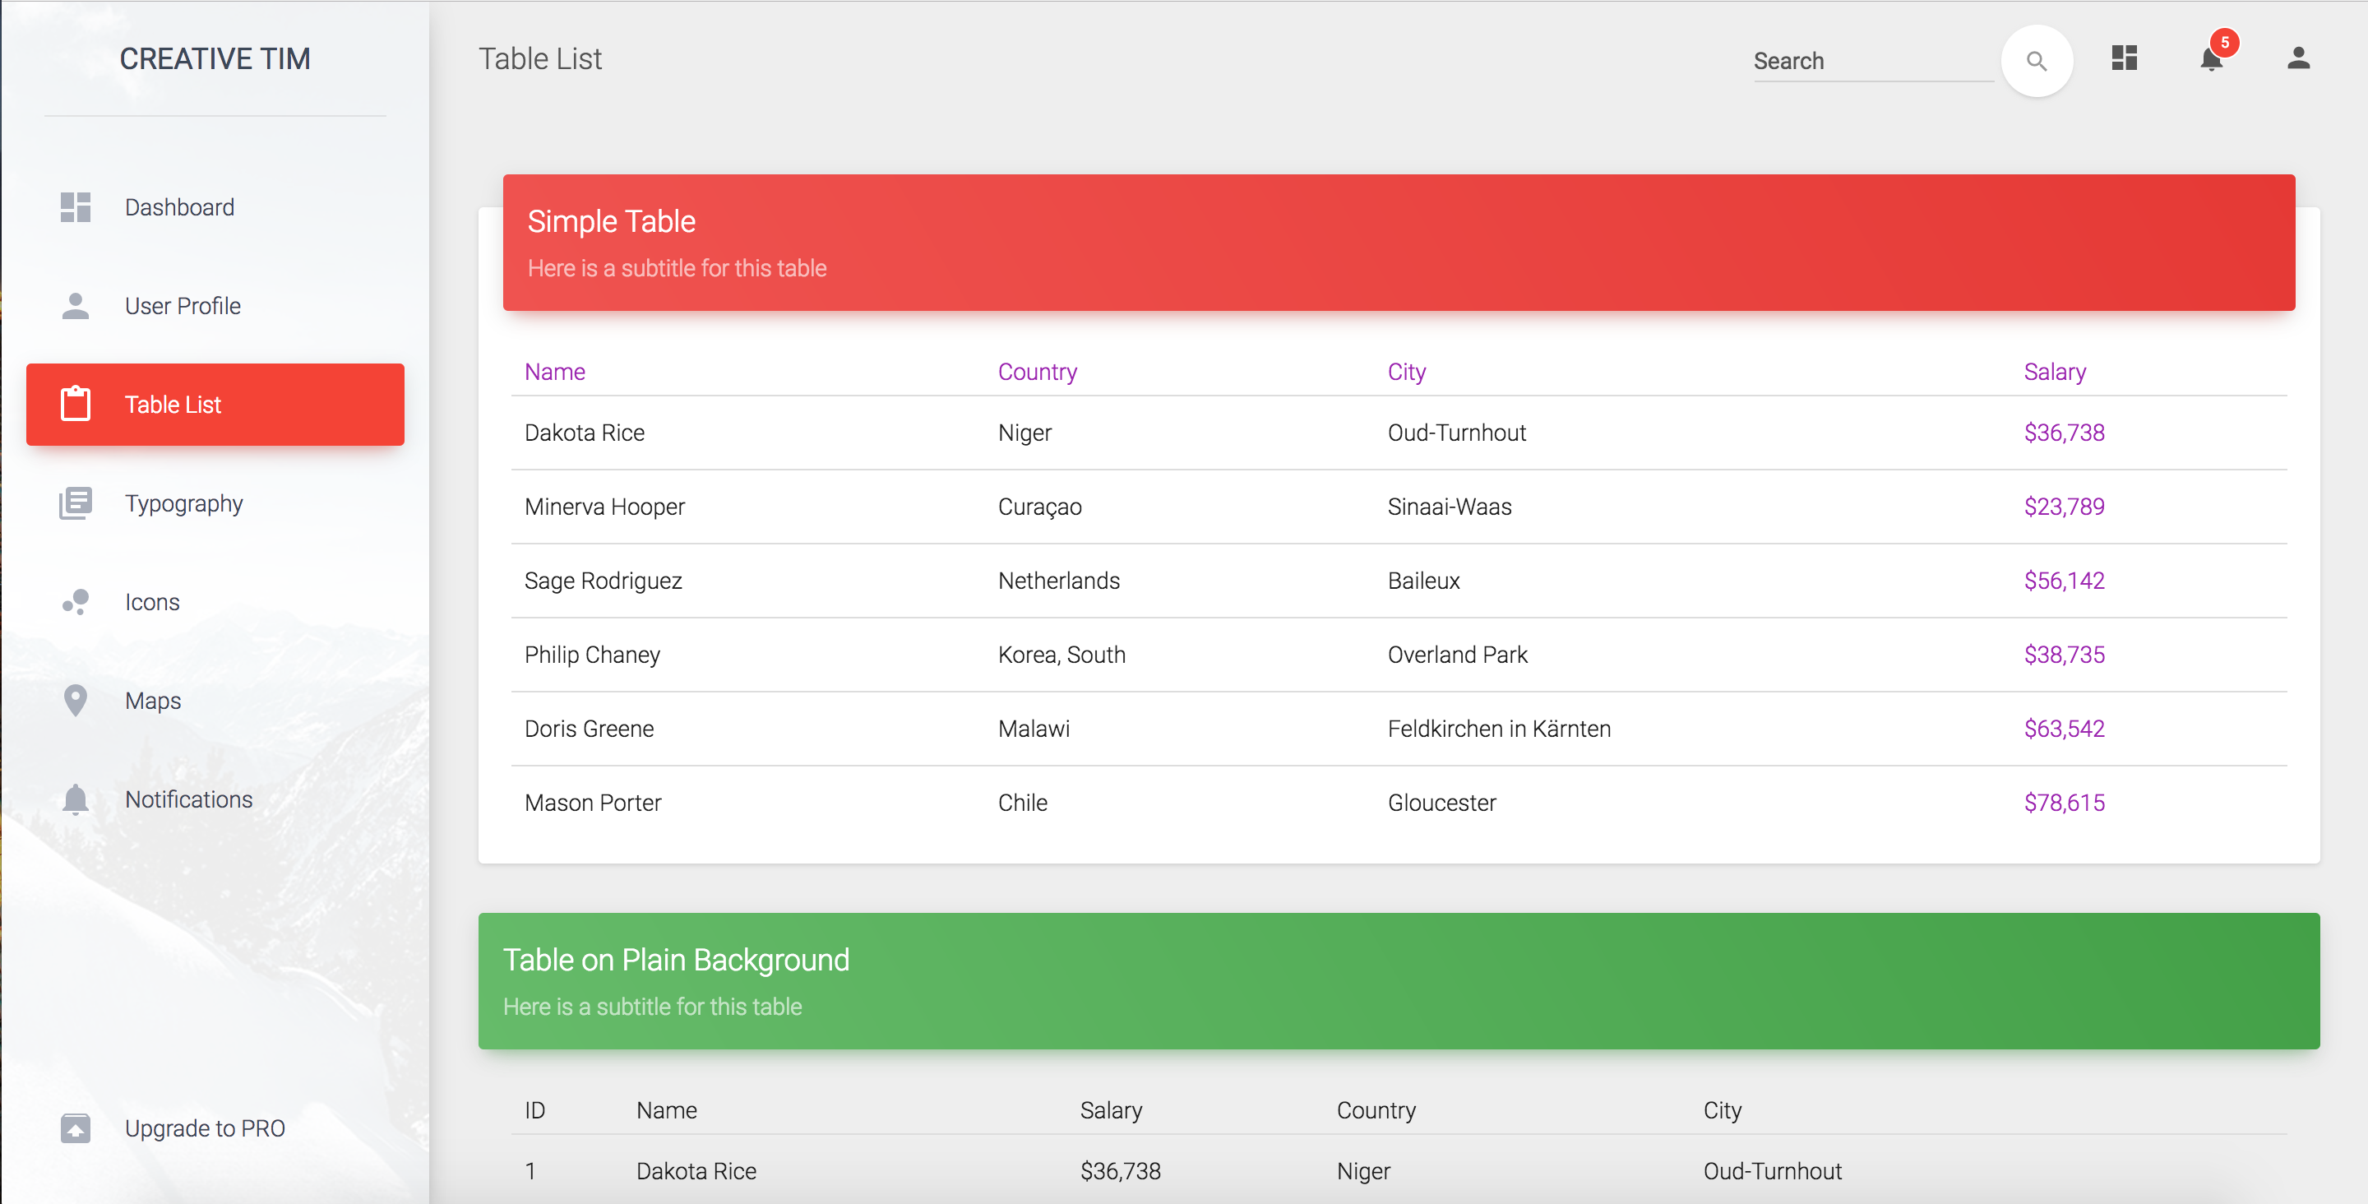Image resolution: width=2368 pixels, height=1204 pixels.
Task: Click the Dashboard sidebar icon
Action: 76,207
